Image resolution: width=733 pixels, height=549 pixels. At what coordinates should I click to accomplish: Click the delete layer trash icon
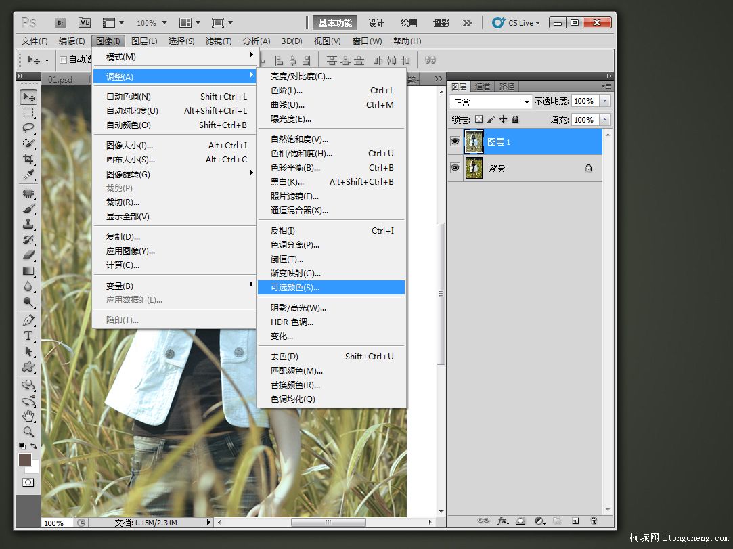[594, 521]
